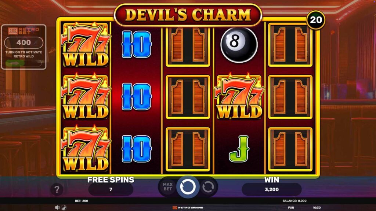
Task: Click the middle saloon door on third reel
Action: pos(188,97)
